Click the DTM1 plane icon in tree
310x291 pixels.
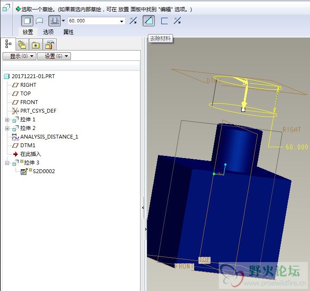[x=15, y=145]
